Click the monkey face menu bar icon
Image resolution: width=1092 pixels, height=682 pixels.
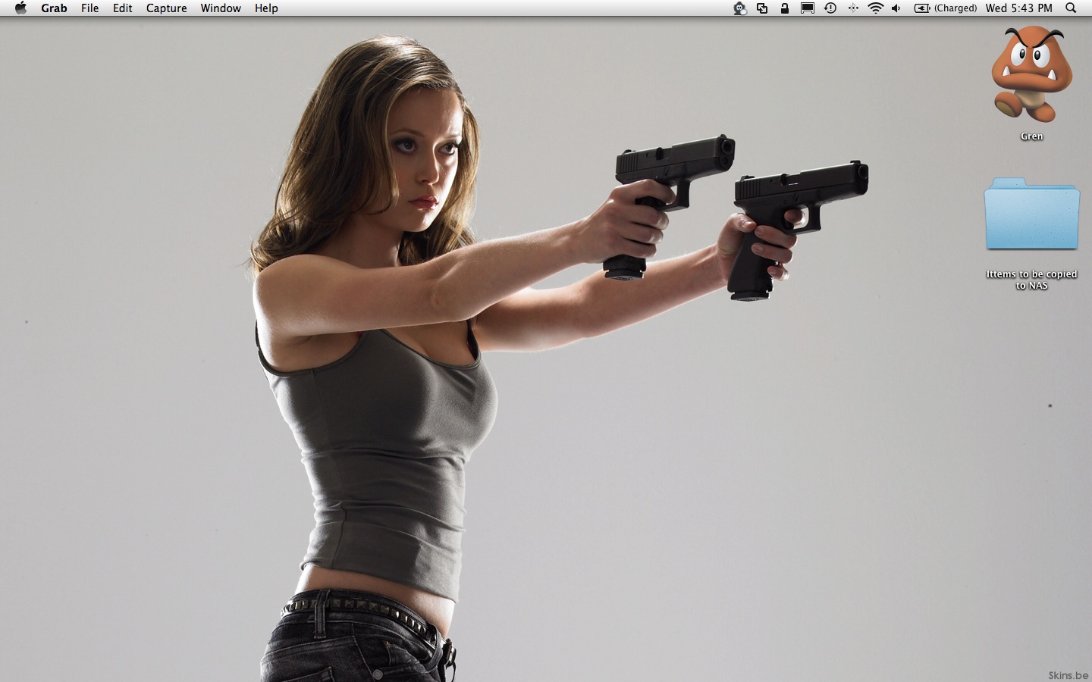(x=739, y=8)
